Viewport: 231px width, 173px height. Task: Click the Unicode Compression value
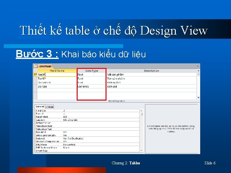point(101,142)
